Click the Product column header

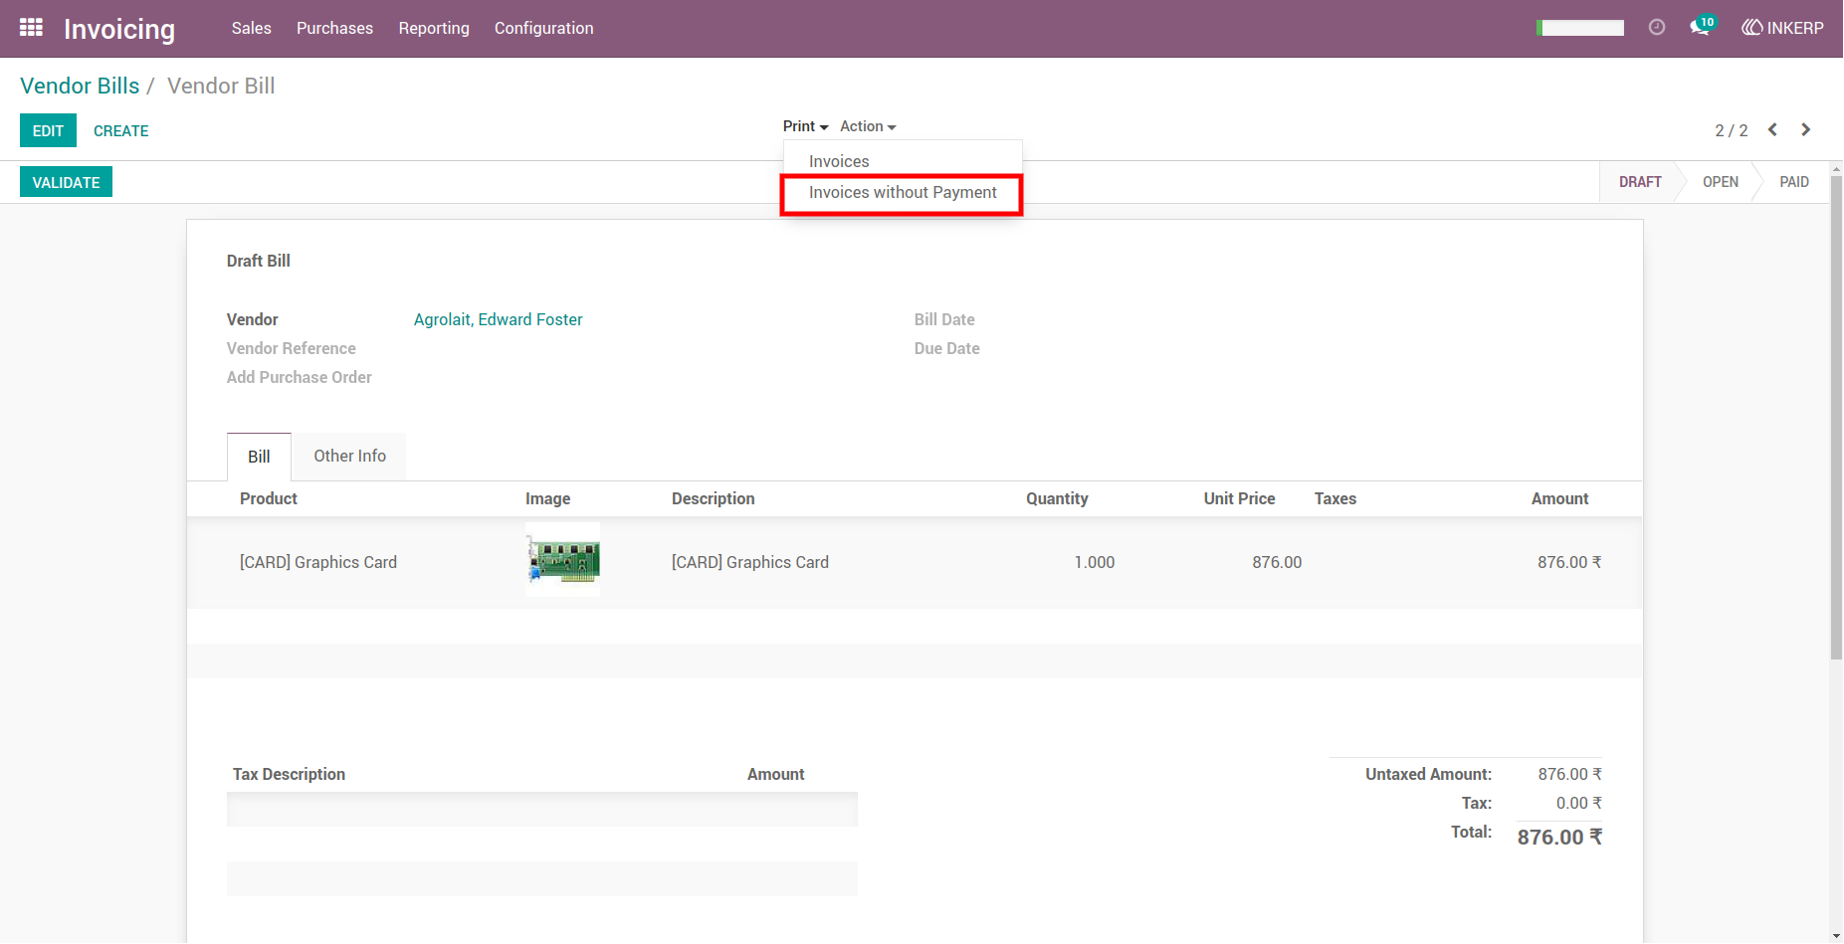[269, 498]
